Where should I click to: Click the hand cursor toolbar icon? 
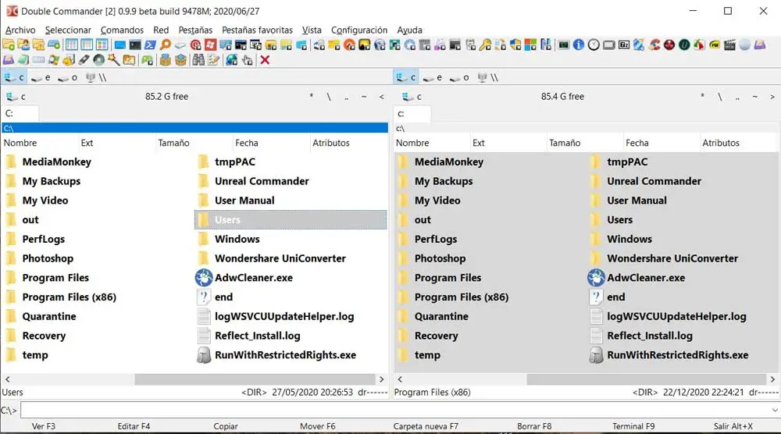[247, 60]
